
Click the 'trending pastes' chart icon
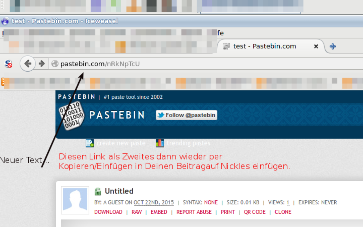point(160,143)
